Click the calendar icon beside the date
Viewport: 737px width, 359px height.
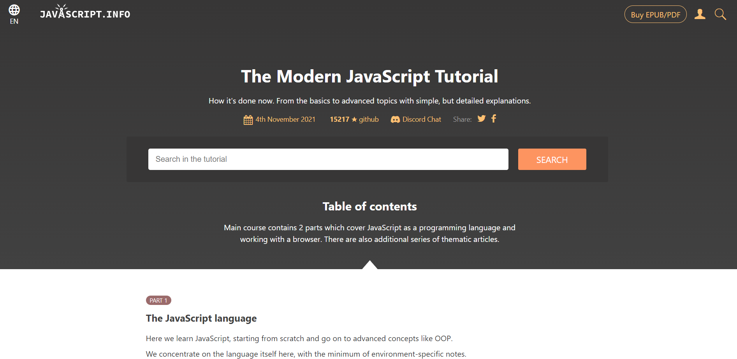(248, 120)
